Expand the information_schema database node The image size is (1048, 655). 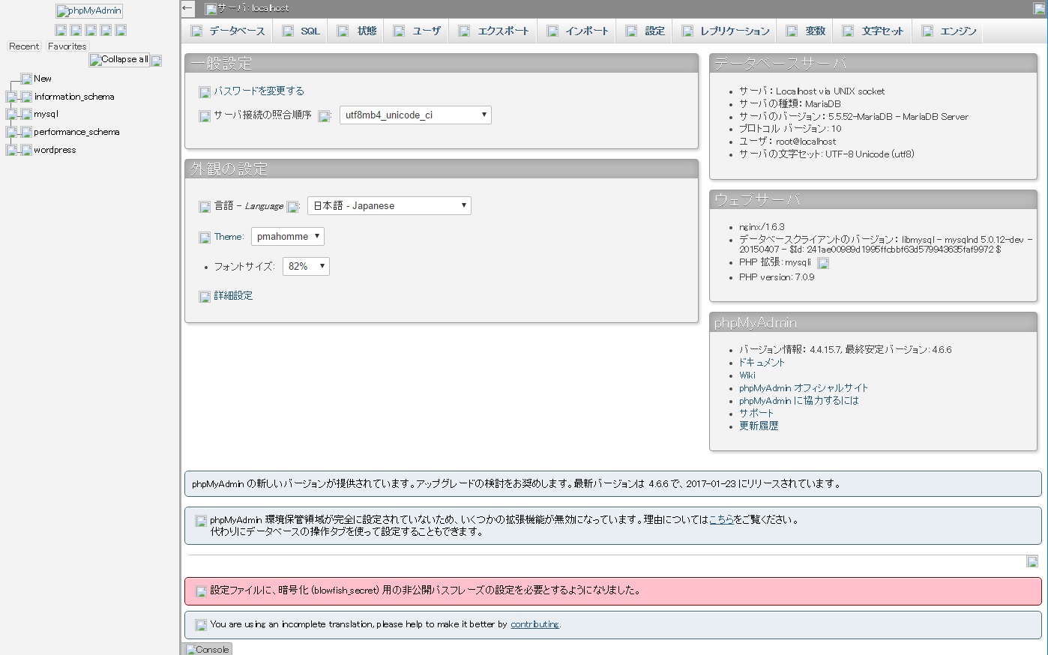11,97
